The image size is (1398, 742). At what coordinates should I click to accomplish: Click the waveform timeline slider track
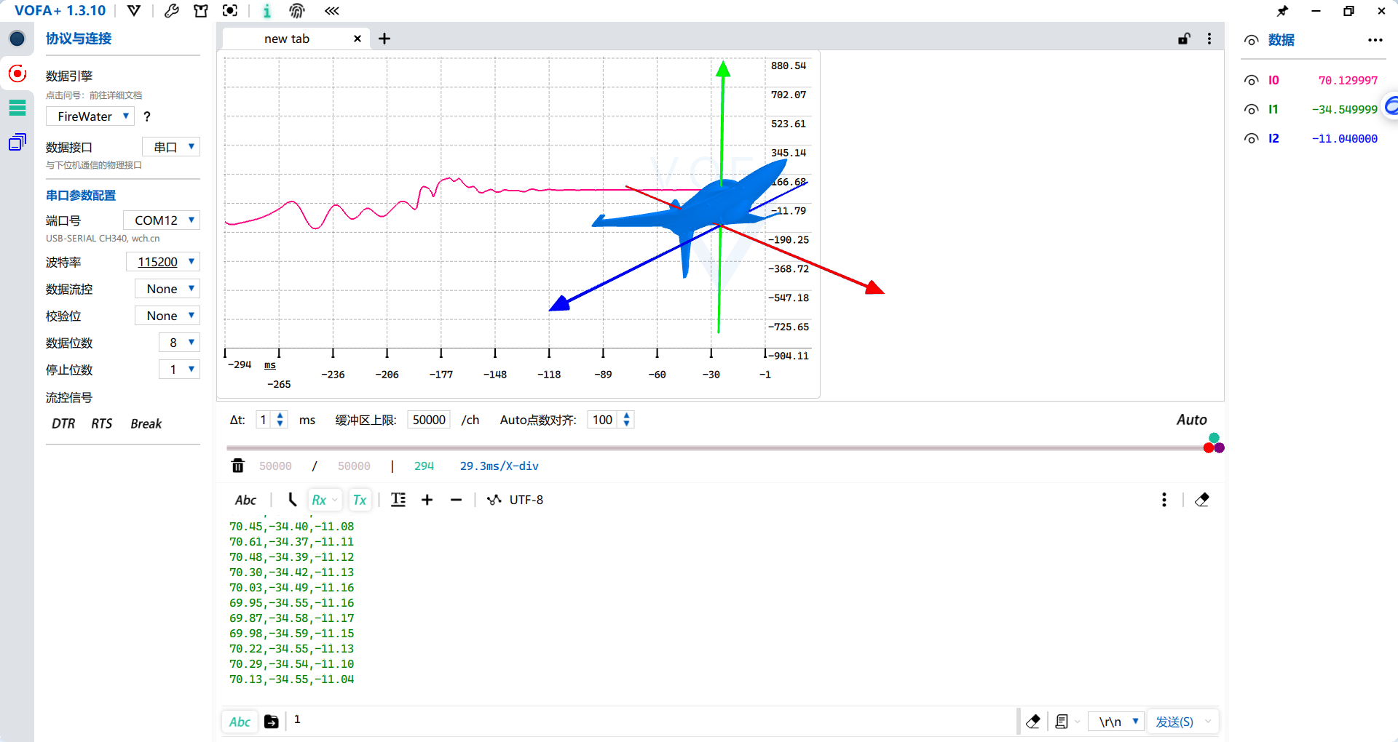pyautogui.click(x=714, y=448)
